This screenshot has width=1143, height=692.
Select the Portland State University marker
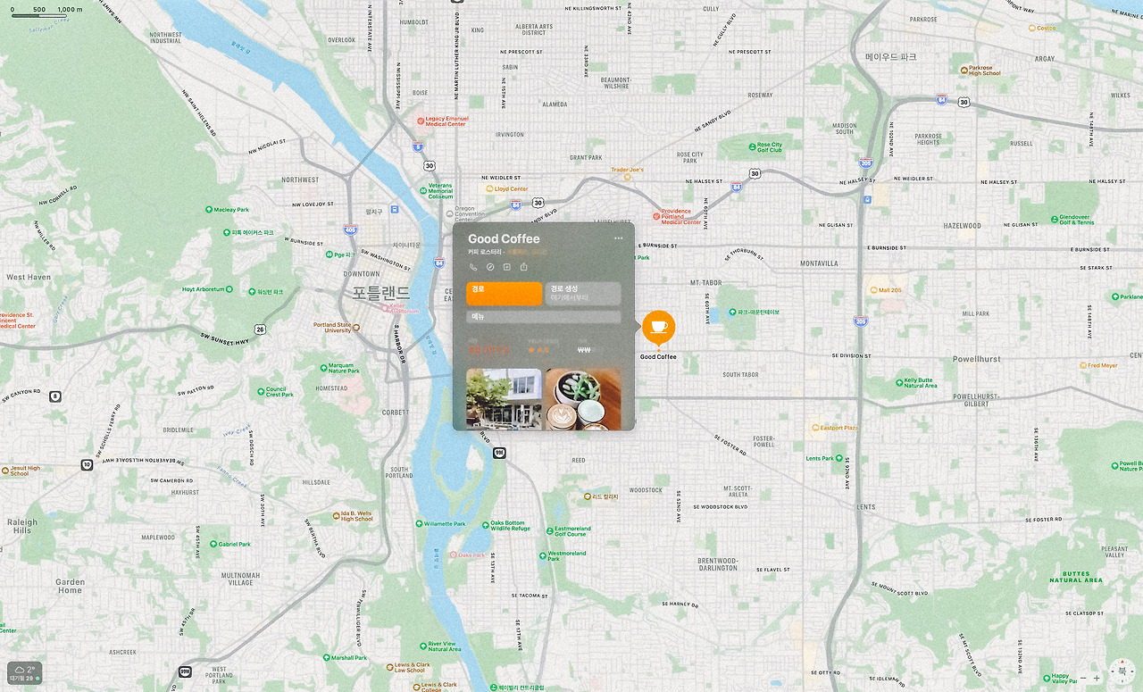click(356, 328)
